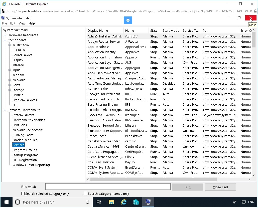This screenshot has height=208, width=258.
Task: Select the BranchCache service row
Action: [169, 136]
